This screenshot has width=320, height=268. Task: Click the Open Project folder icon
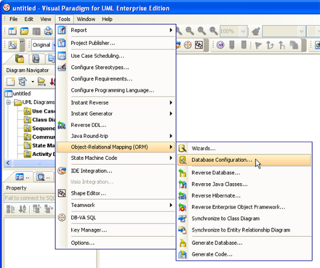pos(25,31)
